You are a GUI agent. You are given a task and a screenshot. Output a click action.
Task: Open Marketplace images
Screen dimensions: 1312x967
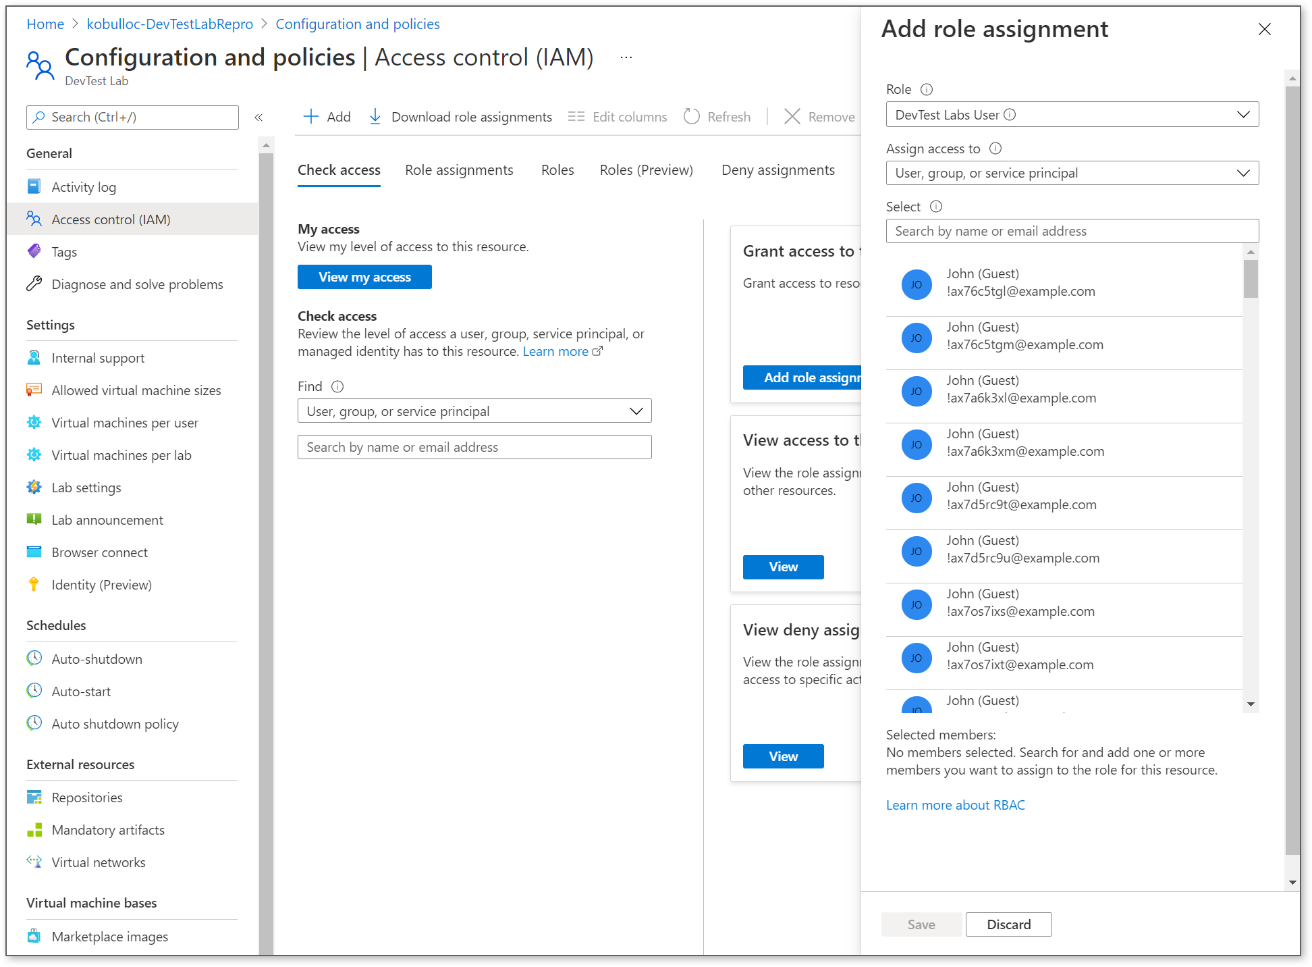point(109,936)
